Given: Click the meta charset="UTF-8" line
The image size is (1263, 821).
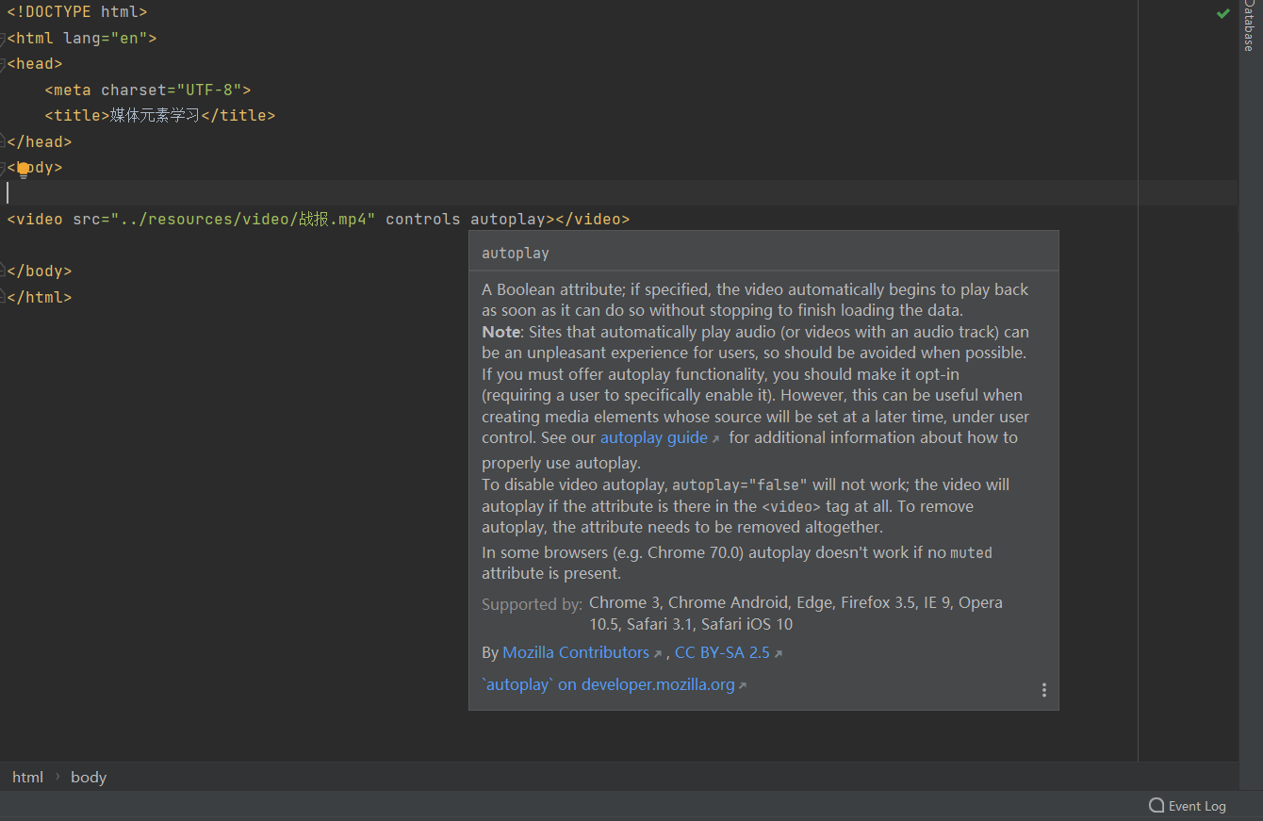Looking at the screenshot, I should (x=148, y=90).
